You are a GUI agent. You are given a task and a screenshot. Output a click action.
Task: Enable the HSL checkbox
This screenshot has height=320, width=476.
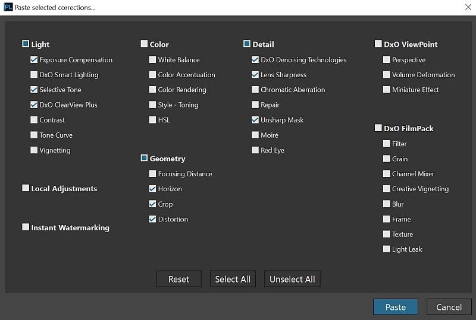click(x=152, y=120)
